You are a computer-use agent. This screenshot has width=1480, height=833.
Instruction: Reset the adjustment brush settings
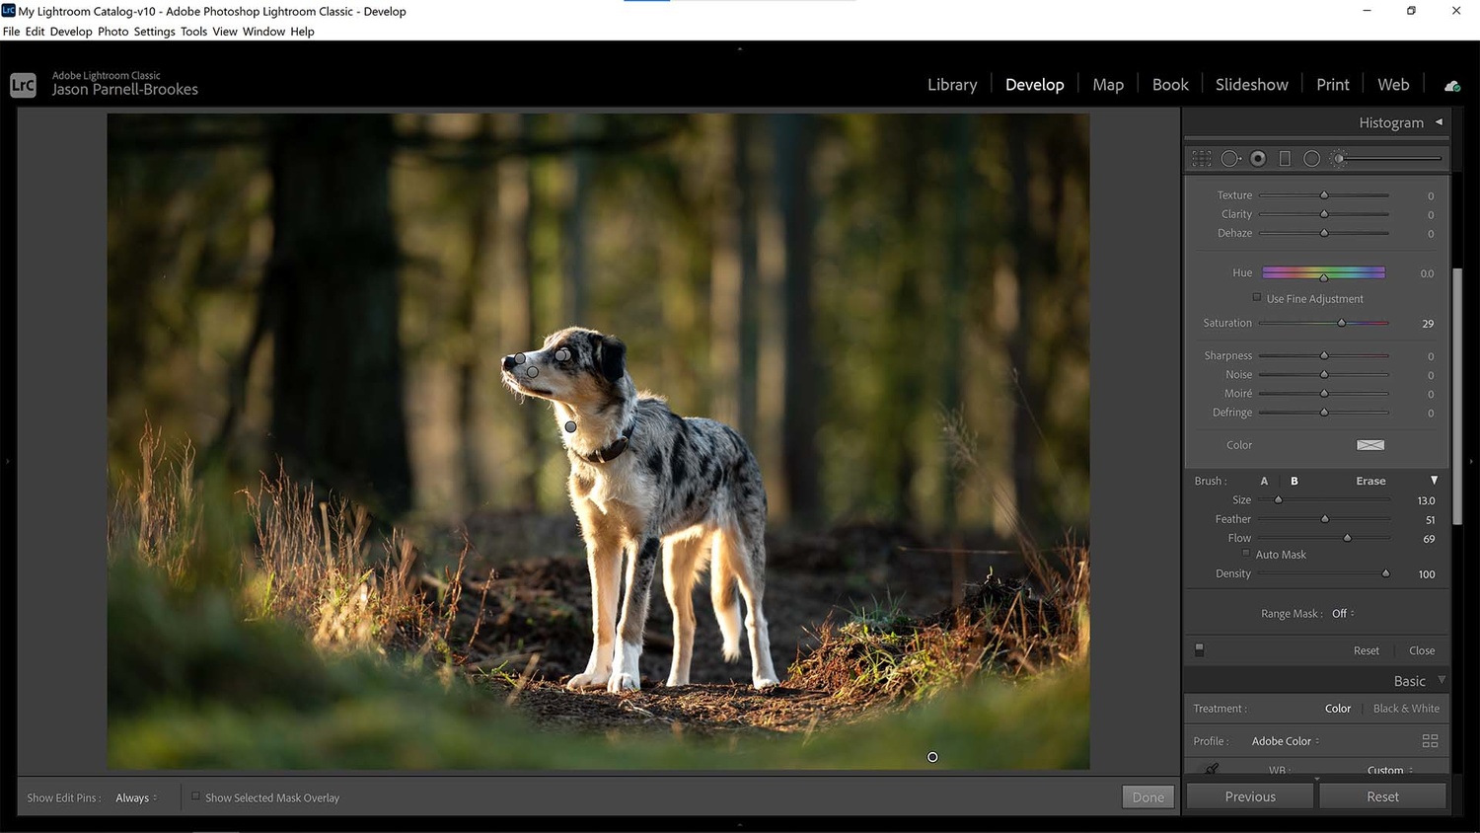(x=1366, y=650)
